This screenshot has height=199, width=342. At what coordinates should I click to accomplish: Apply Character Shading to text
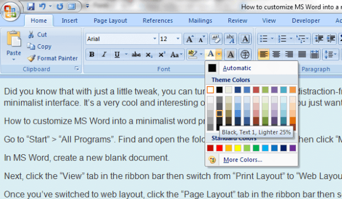[x=231, y=55]
